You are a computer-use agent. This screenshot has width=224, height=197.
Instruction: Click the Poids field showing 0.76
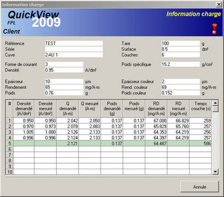[x=64, y=93]
